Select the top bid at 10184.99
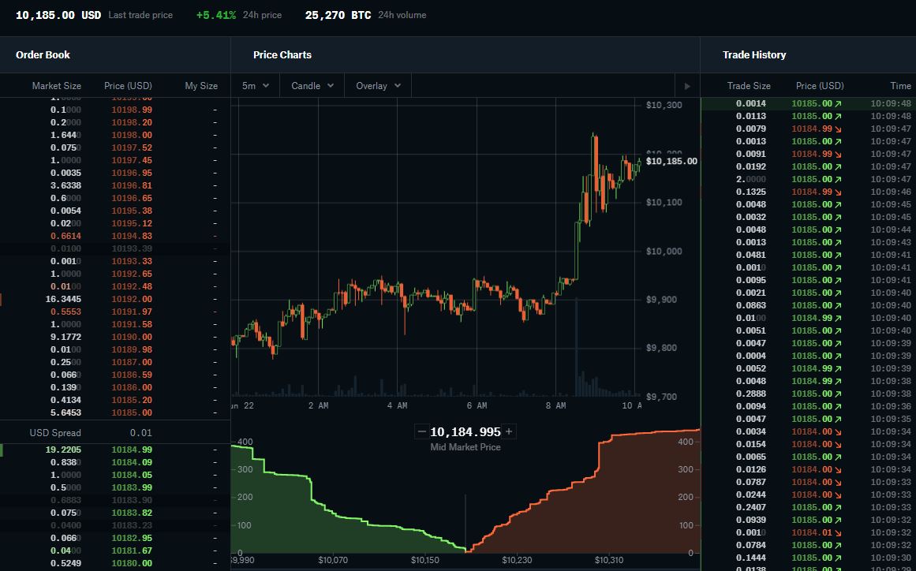Image resolution: width=916 pixels, height=571 pixels. click(x=110, y=450)
